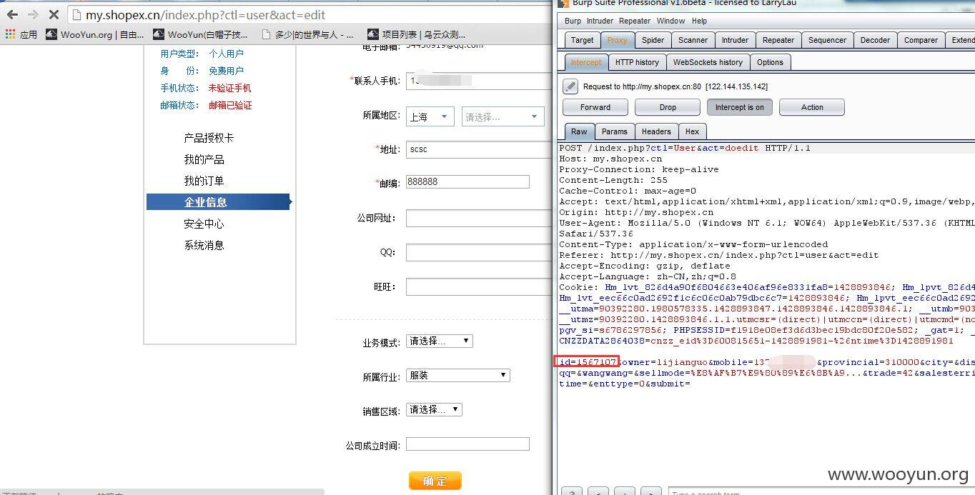The image size is (975, 495).
Task: Open the 所属行业 服装 dropdown
Action: pos(457,375)
